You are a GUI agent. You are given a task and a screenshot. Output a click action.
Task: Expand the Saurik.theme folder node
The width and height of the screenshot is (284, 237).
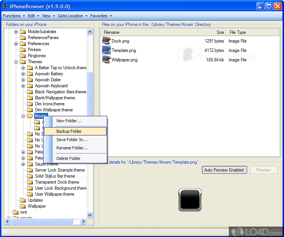(23, 164)
